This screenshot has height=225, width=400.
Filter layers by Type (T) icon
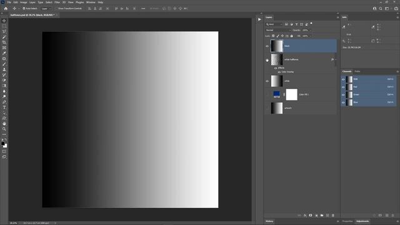pyautogui.click(x=296, y=24)
